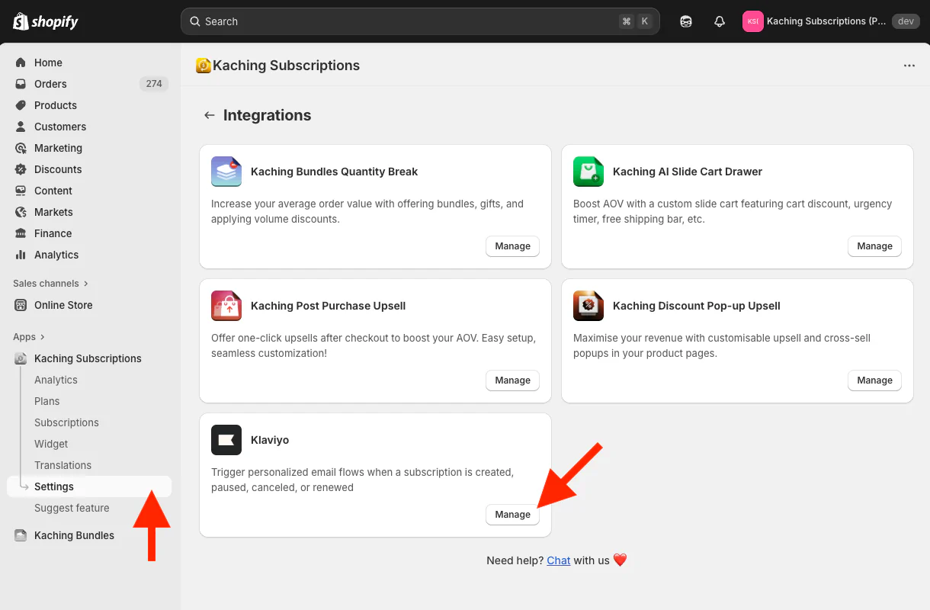Click the Products tag icon
930x610 pixels.
(21, 105)
